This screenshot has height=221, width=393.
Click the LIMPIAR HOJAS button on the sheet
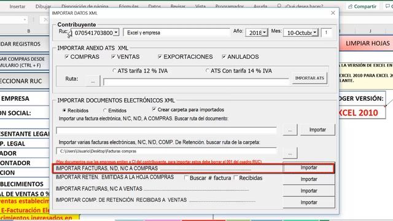[366, 44]
